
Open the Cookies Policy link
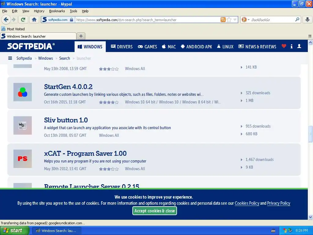pyautogui.click(x=247, y=203)
